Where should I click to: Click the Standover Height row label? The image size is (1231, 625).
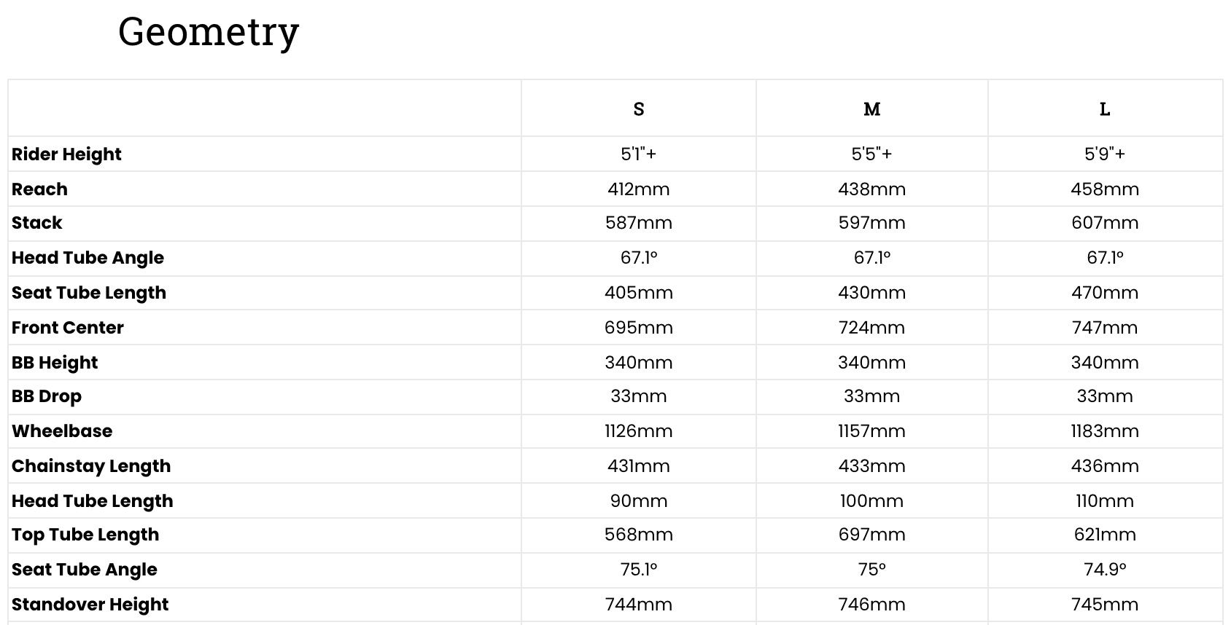point(90,605)
